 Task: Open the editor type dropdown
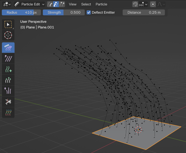7,4
